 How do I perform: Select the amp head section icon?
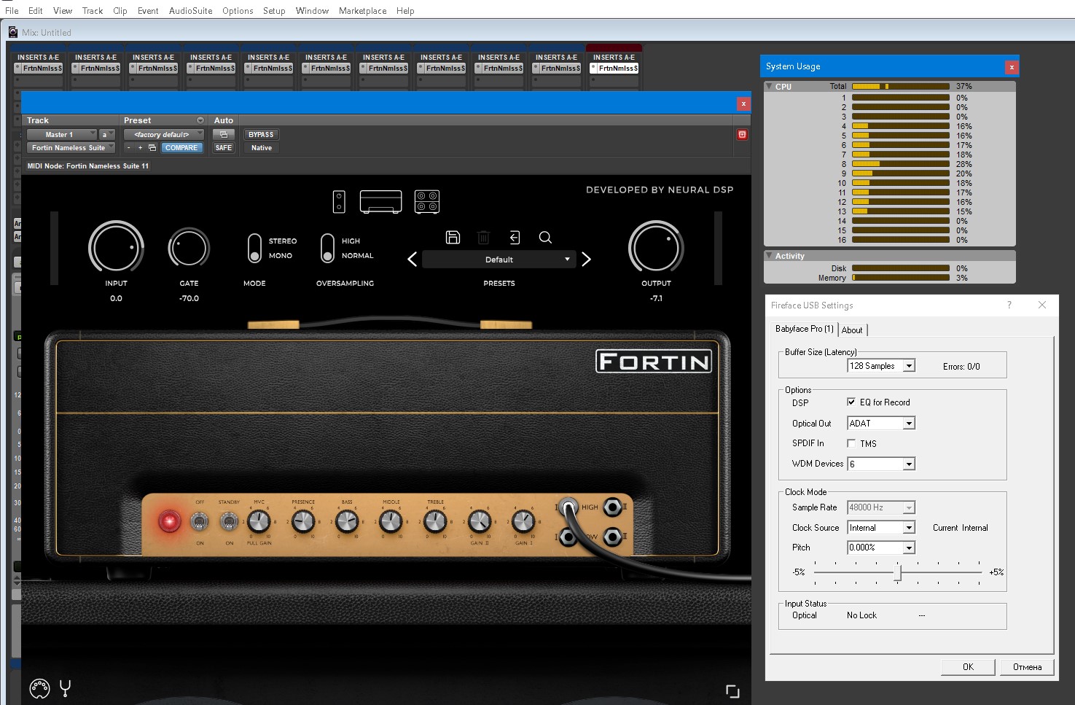click(x=381, y=201)
